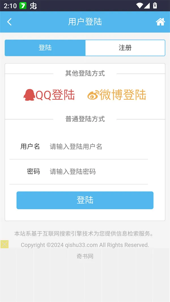
Task: Open the home icon in top right
Action: click(160, 22)
